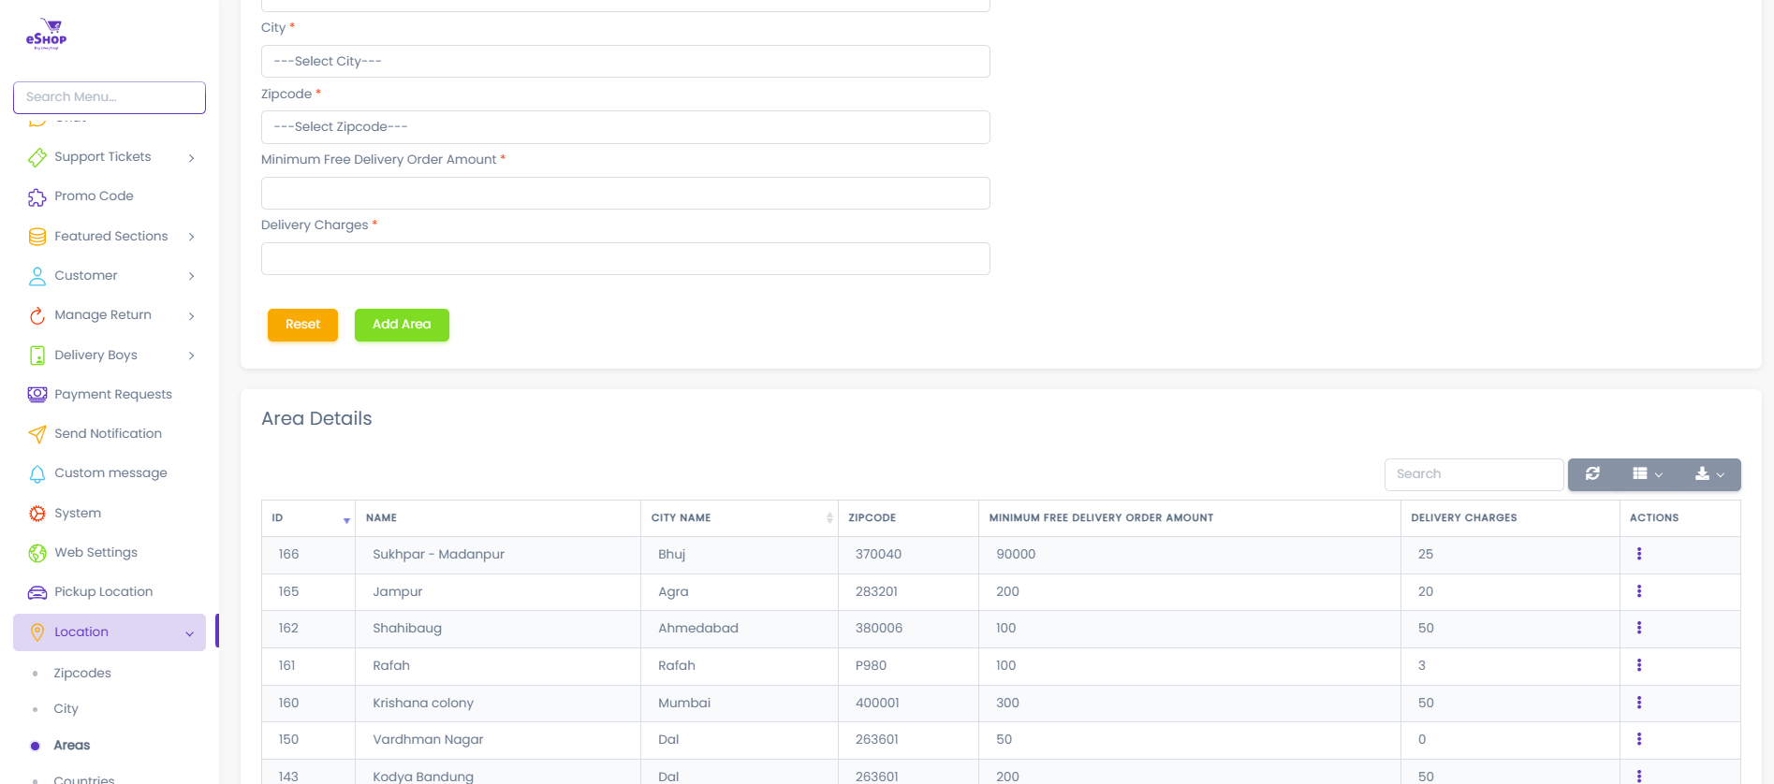Go to Zipcodes submenu item

point(82,674)
